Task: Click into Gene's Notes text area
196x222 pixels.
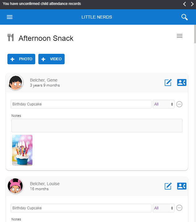Action: (97, 126)
